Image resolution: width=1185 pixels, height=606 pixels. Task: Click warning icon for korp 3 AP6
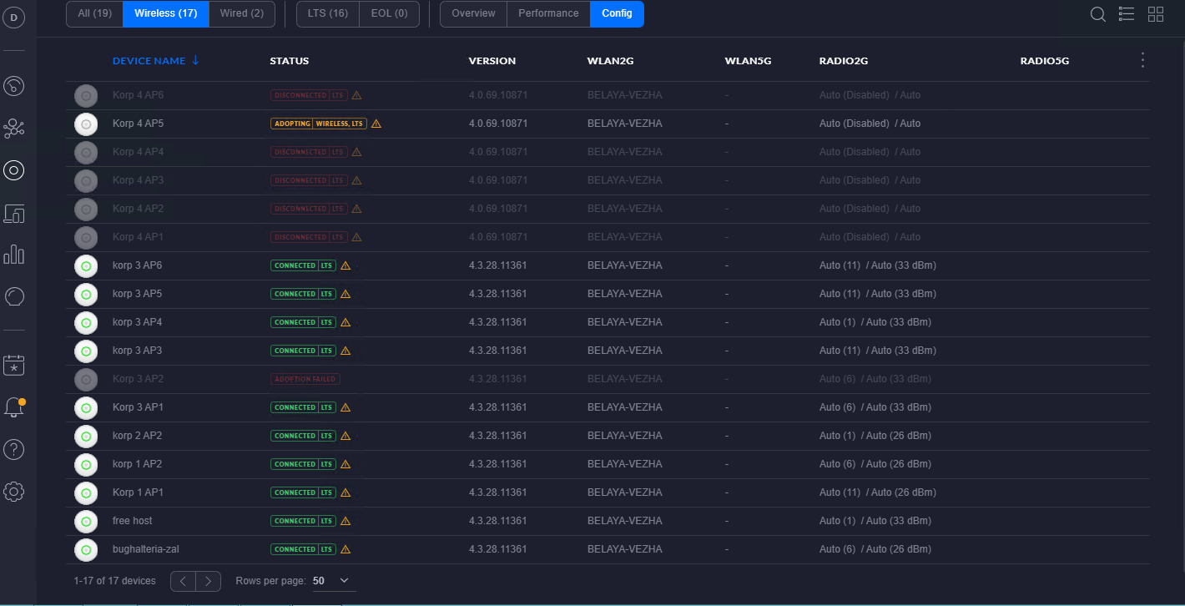[345, 265]
